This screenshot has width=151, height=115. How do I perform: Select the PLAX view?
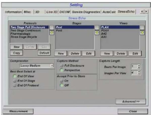coord(120,27)
